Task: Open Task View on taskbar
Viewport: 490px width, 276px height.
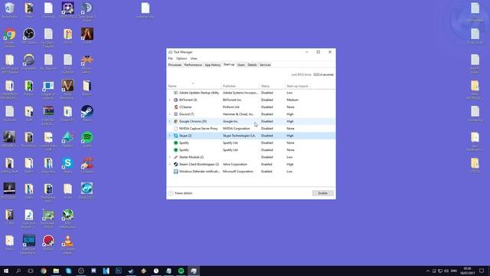Action: pos(31,271)
